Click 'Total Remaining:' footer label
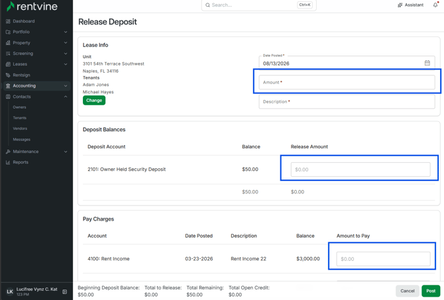Image resolution: width=444 pixels, height=300 pixels. (x=205, y=287)
